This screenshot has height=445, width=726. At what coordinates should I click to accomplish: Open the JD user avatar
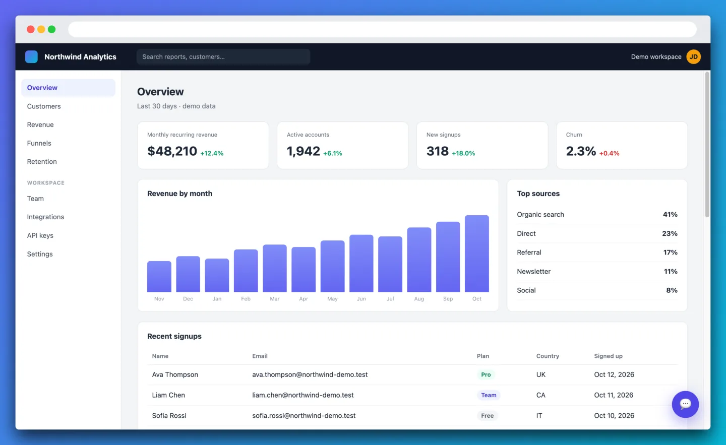click(694, 56)
